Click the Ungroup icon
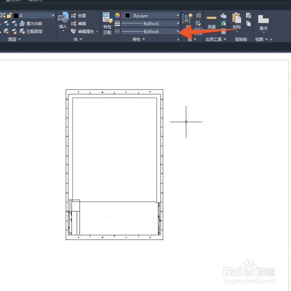 click(198, 16)
